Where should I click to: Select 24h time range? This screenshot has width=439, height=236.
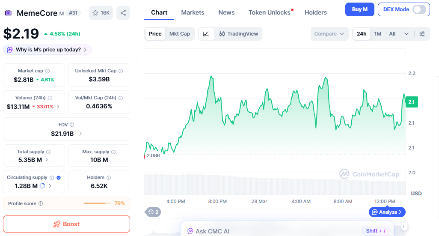[x=362, y=34]
